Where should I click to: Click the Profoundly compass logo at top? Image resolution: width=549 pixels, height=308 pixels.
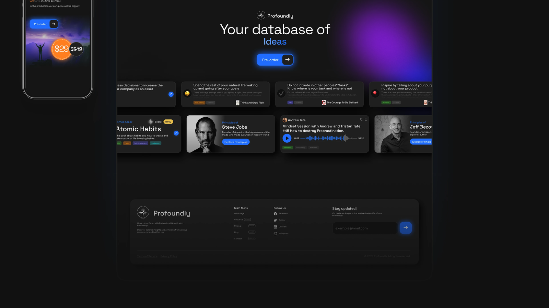pyautogui.click(x=261, y=15)
